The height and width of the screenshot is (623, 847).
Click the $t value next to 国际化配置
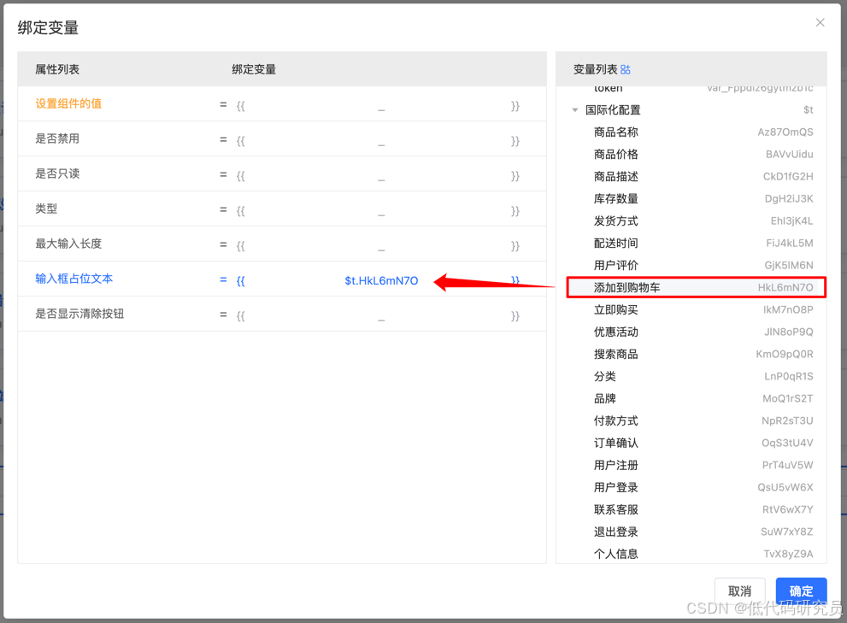pos(808,110)
